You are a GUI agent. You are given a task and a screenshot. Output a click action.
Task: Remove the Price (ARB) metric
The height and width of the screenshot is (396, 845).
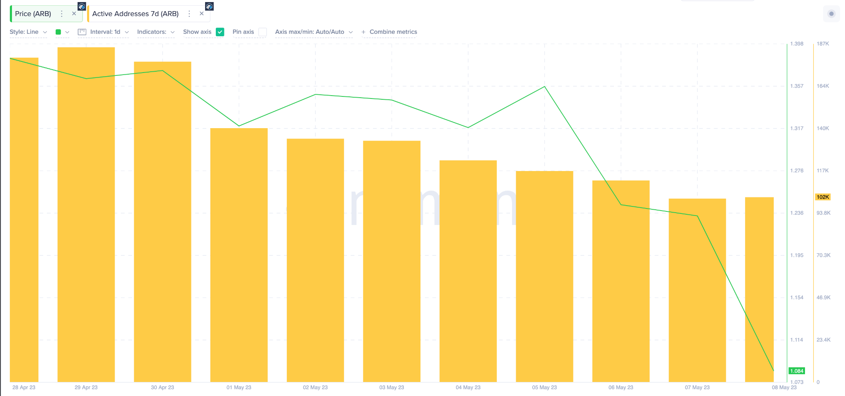click(x=74, y=14)
